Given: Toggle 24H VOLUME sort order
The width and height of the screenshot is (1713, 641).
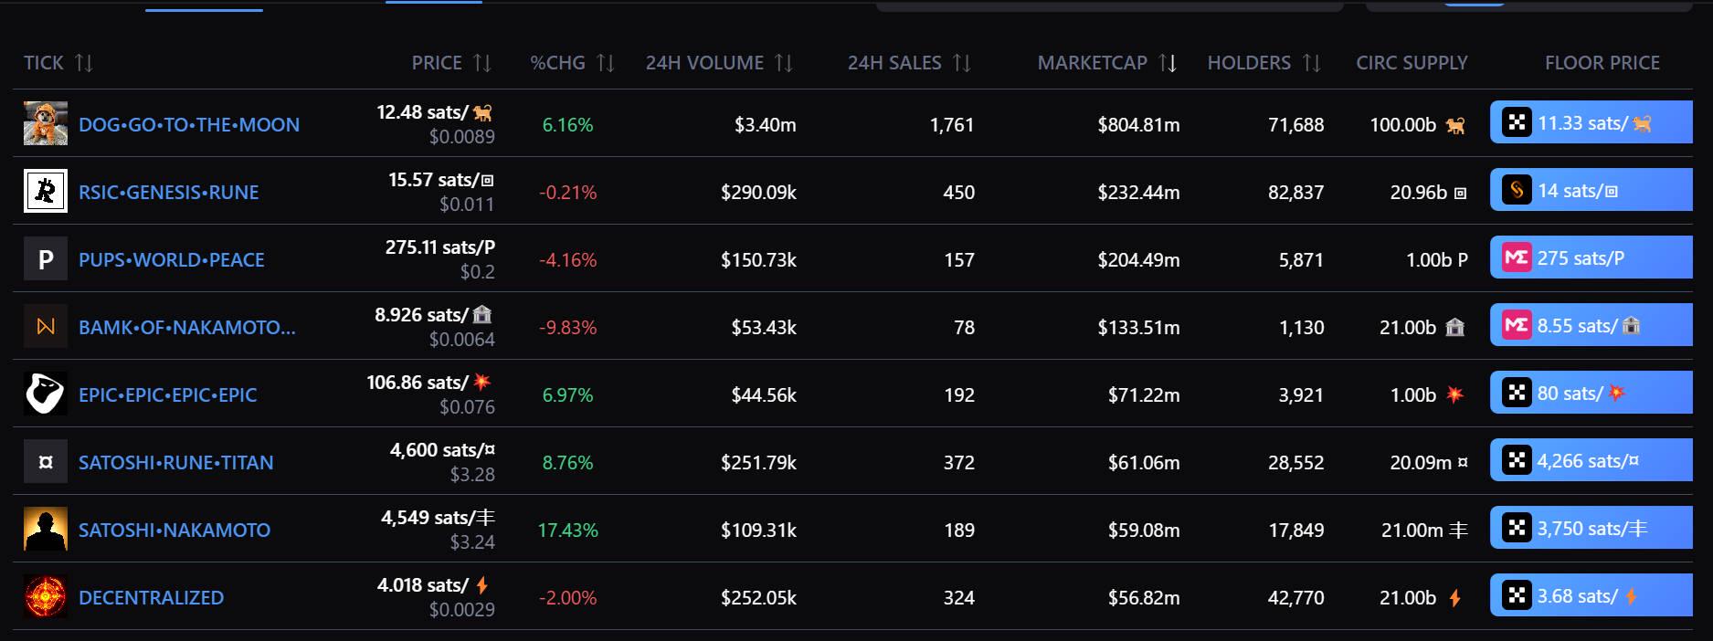Looking at the screenshot, I should 784,63.
